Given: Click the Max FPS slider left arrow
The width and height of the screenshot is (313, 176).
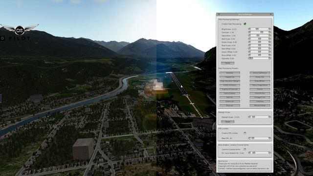Looking at the screenshot, I should coord(249,138).
